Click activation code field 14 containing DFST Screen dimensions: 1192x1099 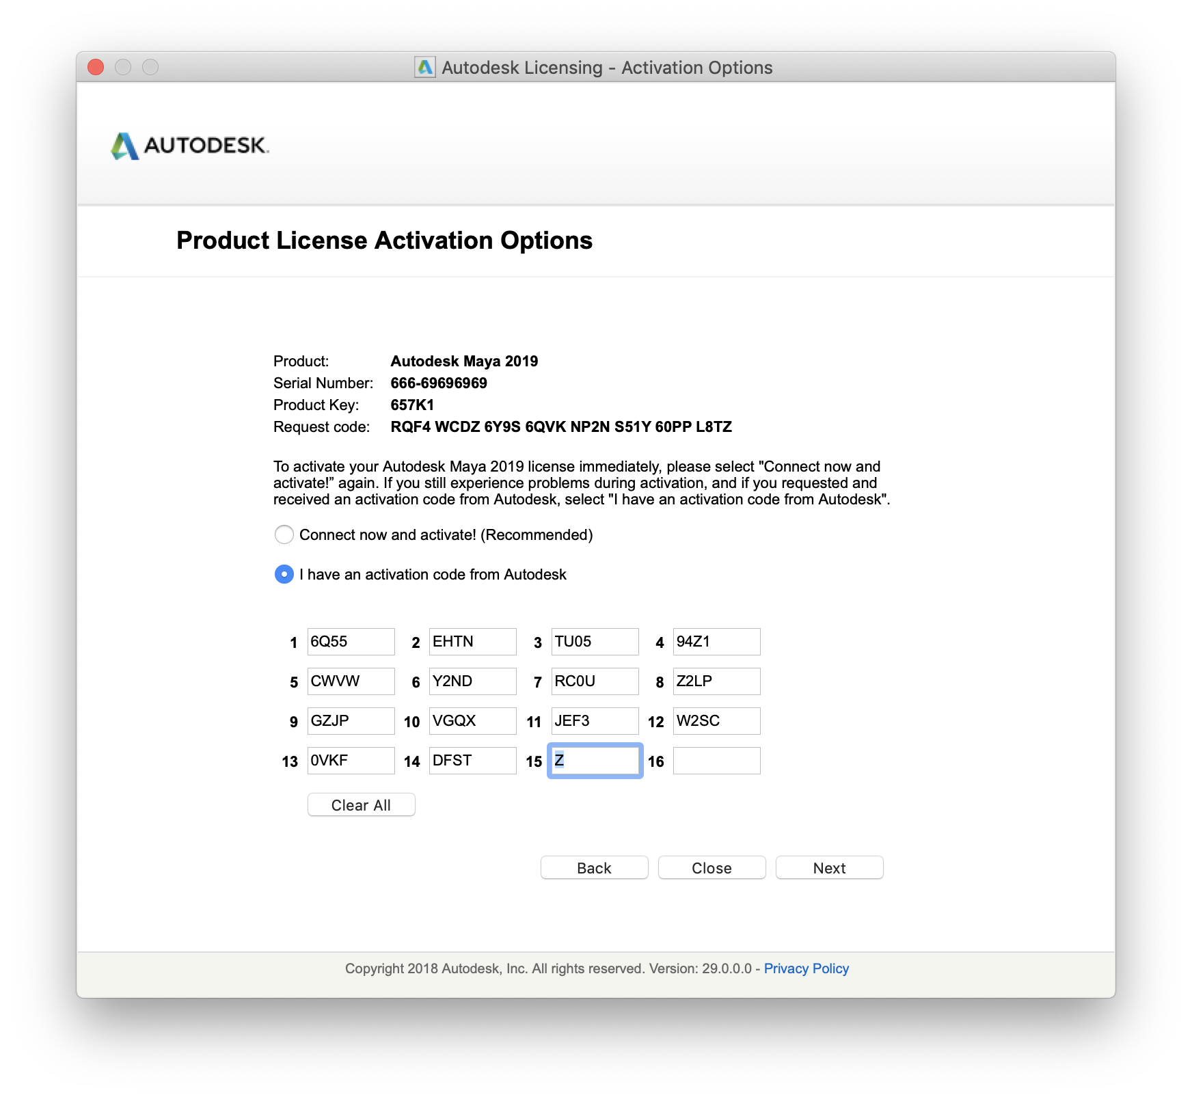(x=472, y=760)
